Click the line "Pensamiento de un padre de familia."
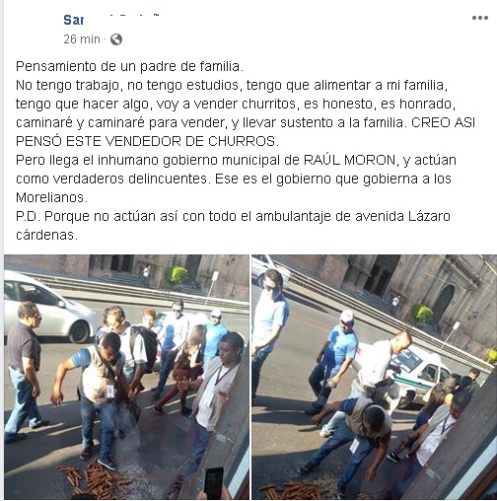Image resolution: width=497 pixels, height=501 pixels. (x=129, y=66)
